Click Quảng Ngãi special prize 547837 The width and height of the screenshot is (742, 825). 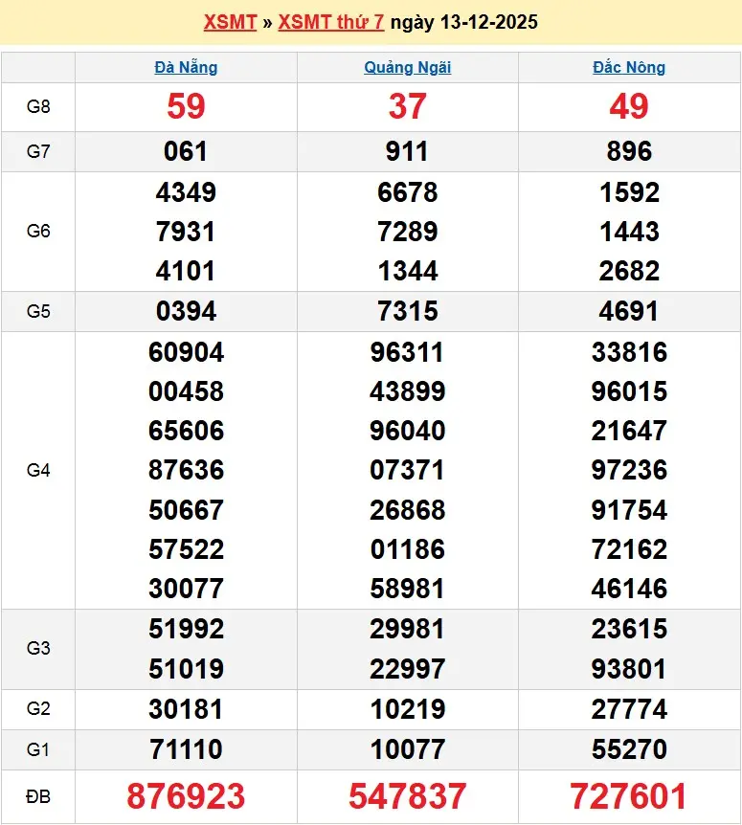(x=408, y=796)
